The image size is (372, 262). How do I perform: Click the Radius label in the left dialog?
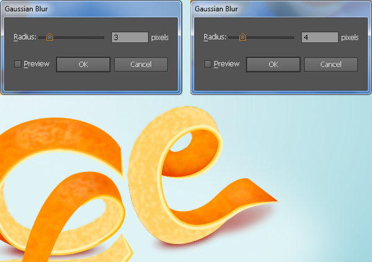(25, 37)
